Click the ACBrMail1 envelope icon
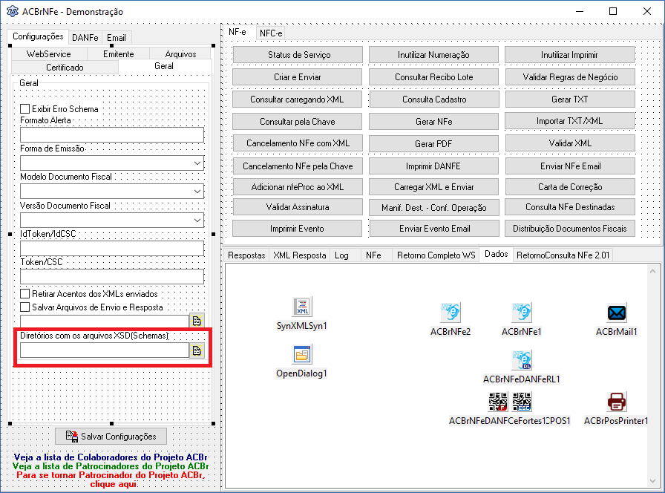The image size is (665, 493). (x=616, y=313)
